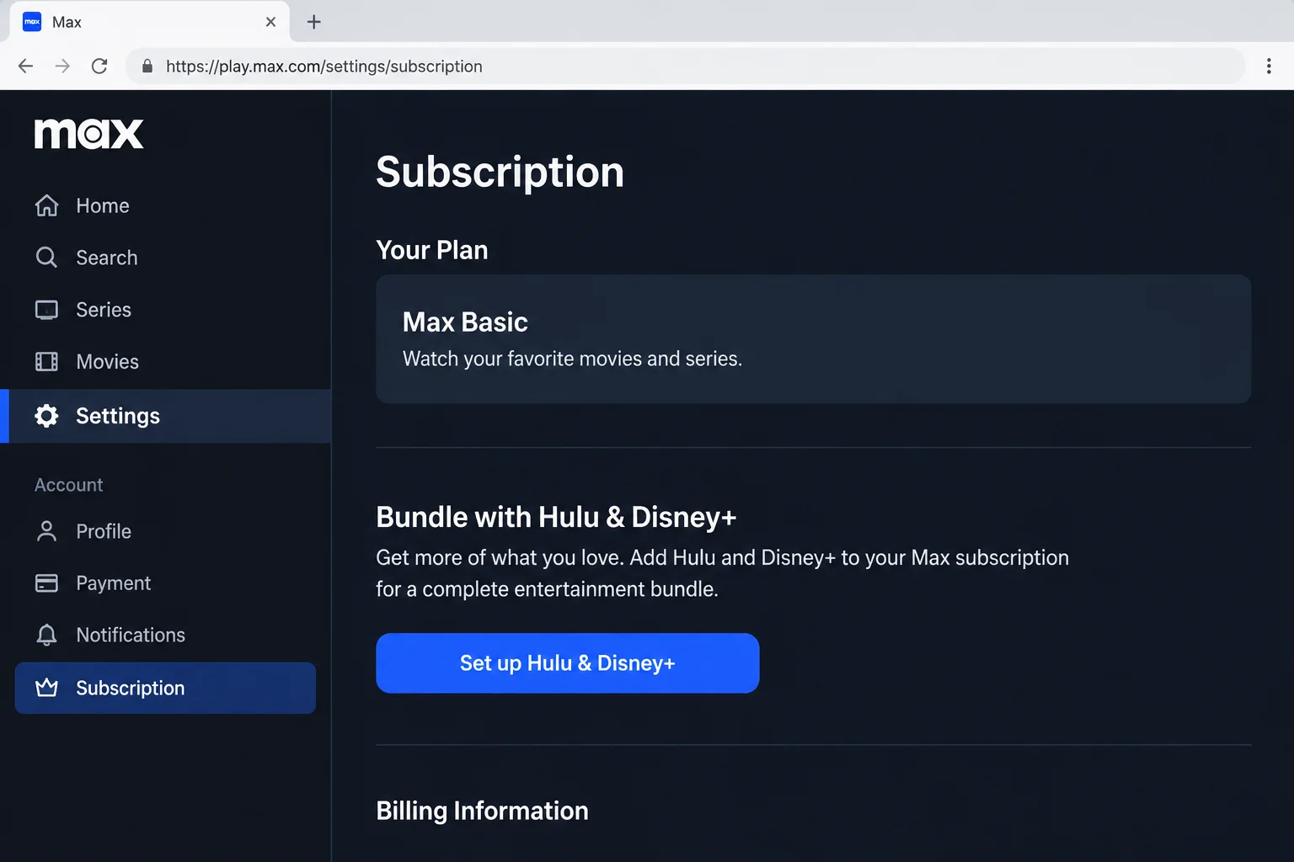Image resolution: width=1294 pixels, height=862 pixels.
Task: Open the Search menu label
Action: coord(107,258)
